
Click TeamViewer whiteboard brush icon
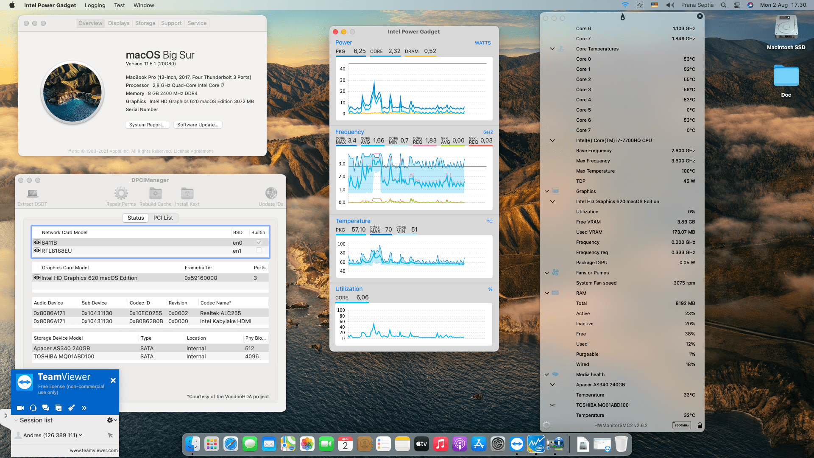71,408
